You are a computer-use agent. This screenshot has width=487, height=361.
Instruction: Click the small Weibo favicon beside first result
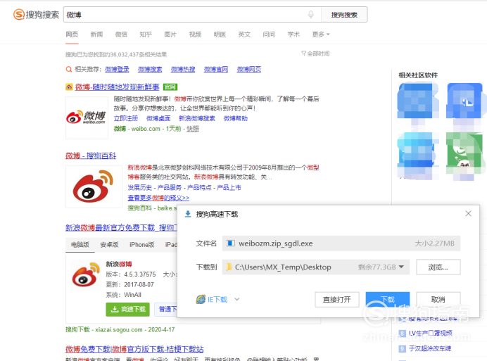69,87
